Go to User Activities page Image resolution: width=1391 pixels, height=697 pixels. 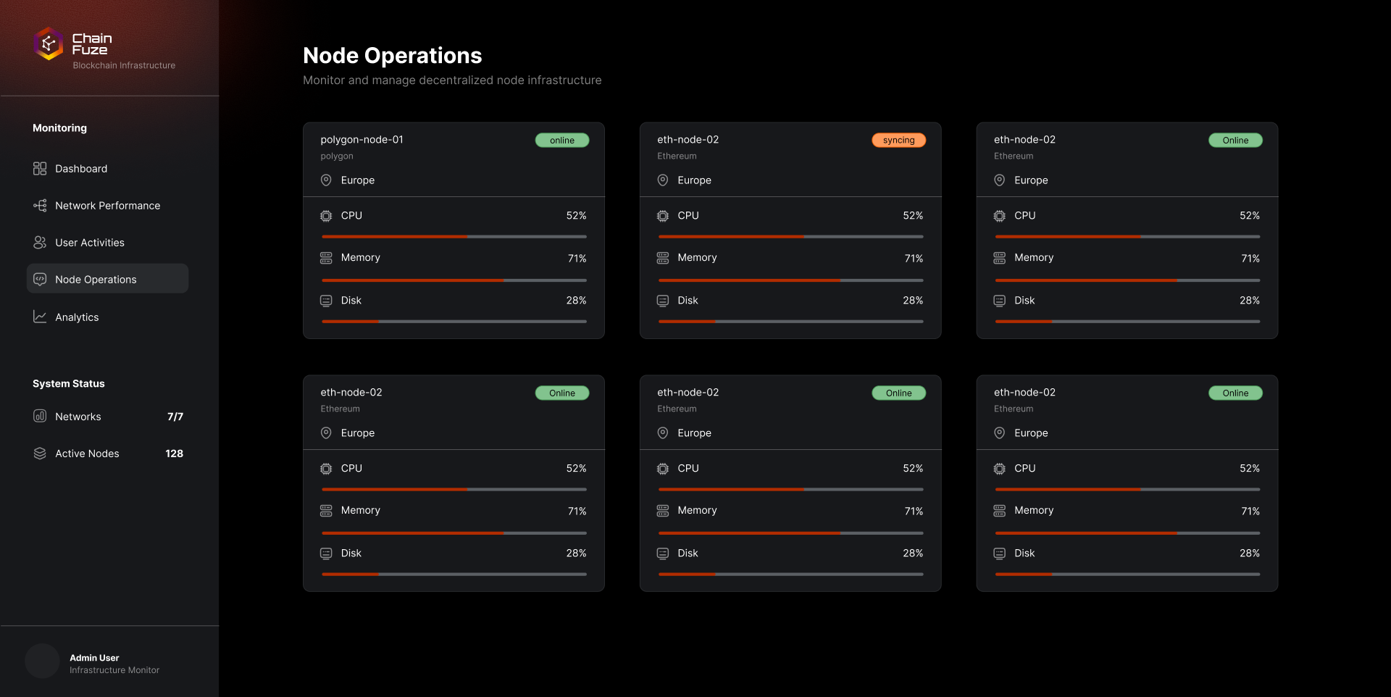pos(90,243)
